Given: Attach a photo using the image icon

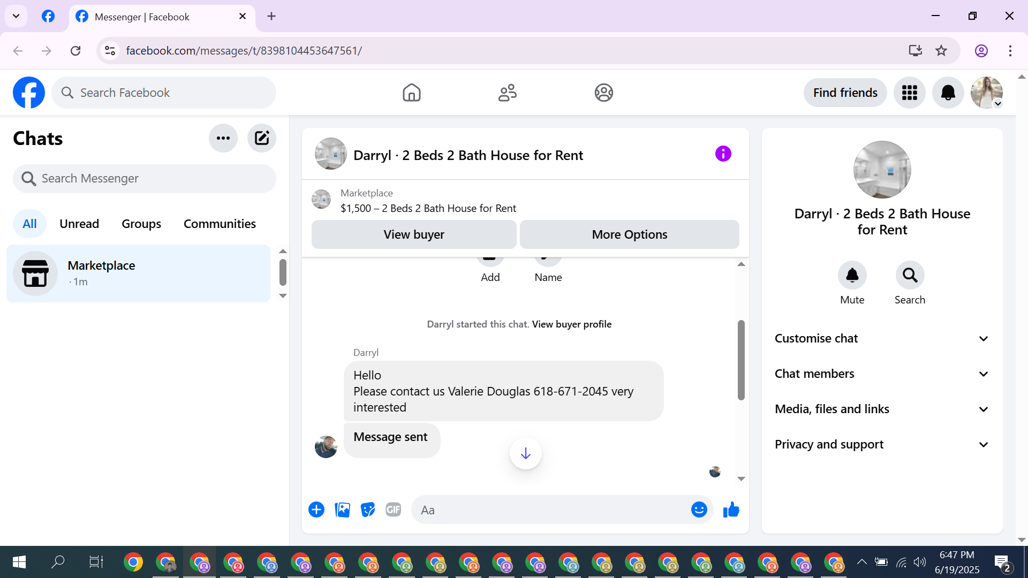Looking at the screenshot, I should pos(342,509).
